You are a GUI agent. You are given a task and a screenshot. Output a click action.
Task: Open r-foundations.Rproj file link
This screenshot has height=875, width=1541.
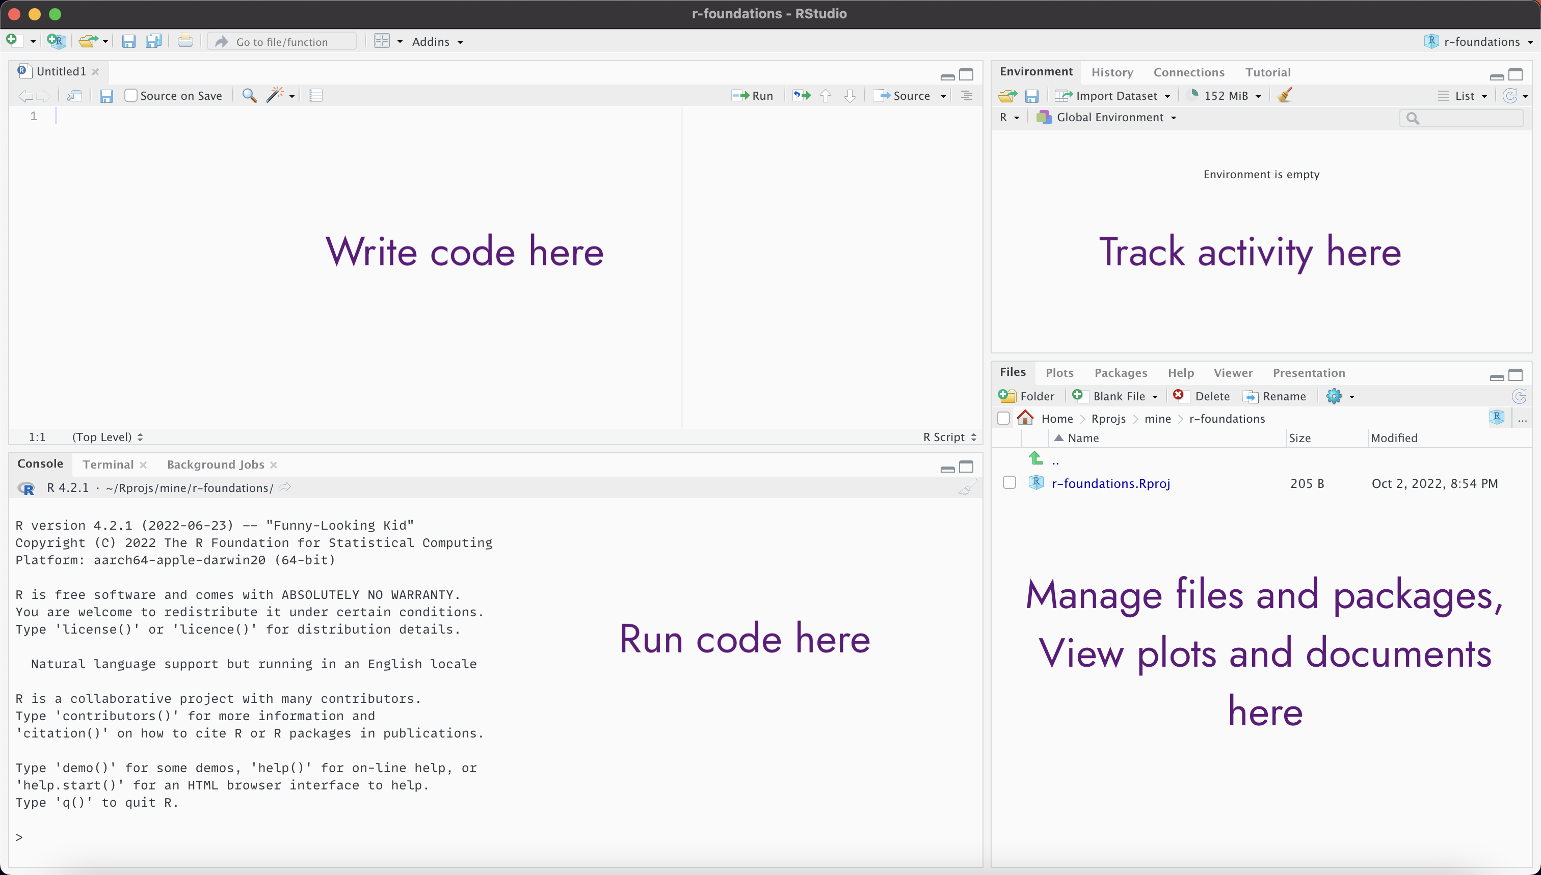point(1110,483)
